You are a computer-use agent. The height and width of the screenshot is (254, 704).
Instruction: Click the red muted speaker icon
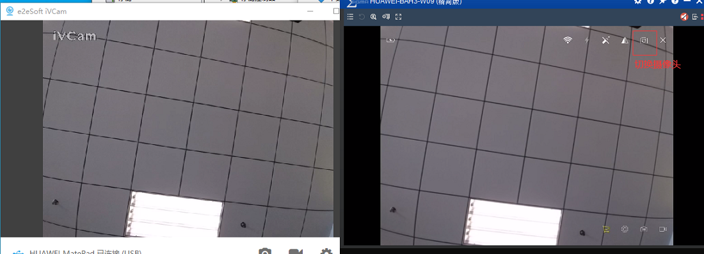[x=684, y=17]
